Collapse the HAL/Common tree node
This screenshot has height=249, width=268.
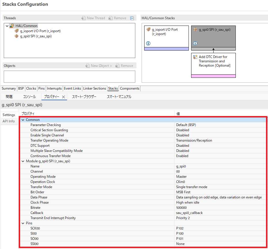pos(7,26)
